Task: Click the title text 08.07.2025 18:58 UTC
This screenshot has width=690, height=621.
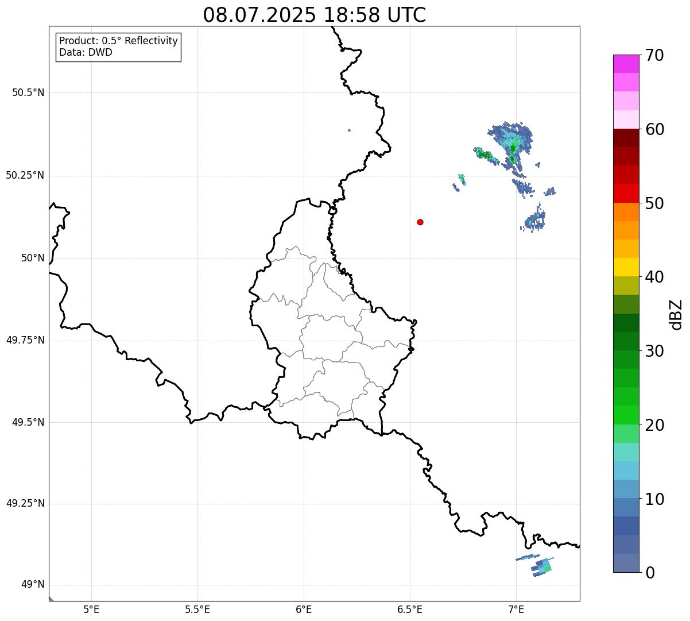Action: 315,15
